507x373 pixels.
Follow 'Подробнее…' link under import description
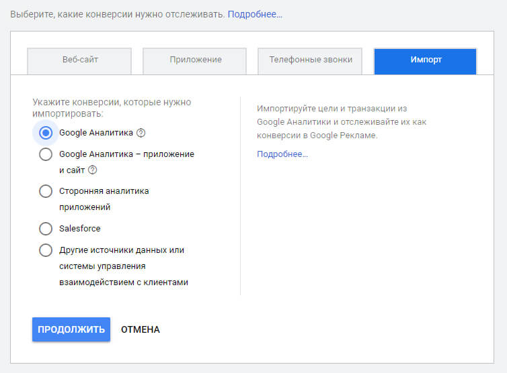pos(282,154)
